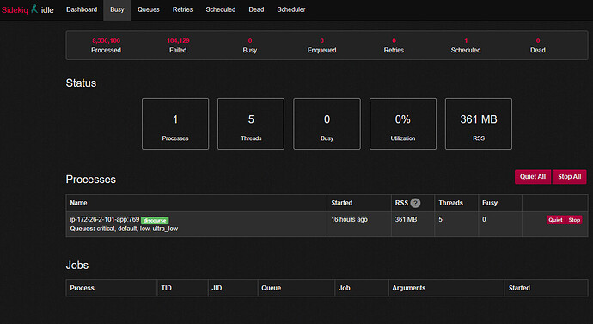The height and width of the screenshot is (324, 593).
Task: Open the Dashboard tab
Action: coord(82,9)
